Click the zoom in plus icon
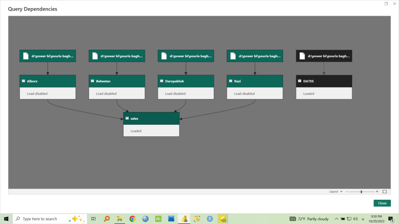This screenshot has width=399, height=224. click(377, 192)
